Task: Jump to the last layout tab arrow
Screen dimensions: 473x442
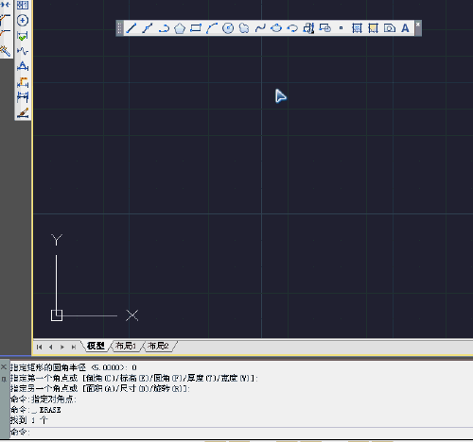Action: coord(74,347)
